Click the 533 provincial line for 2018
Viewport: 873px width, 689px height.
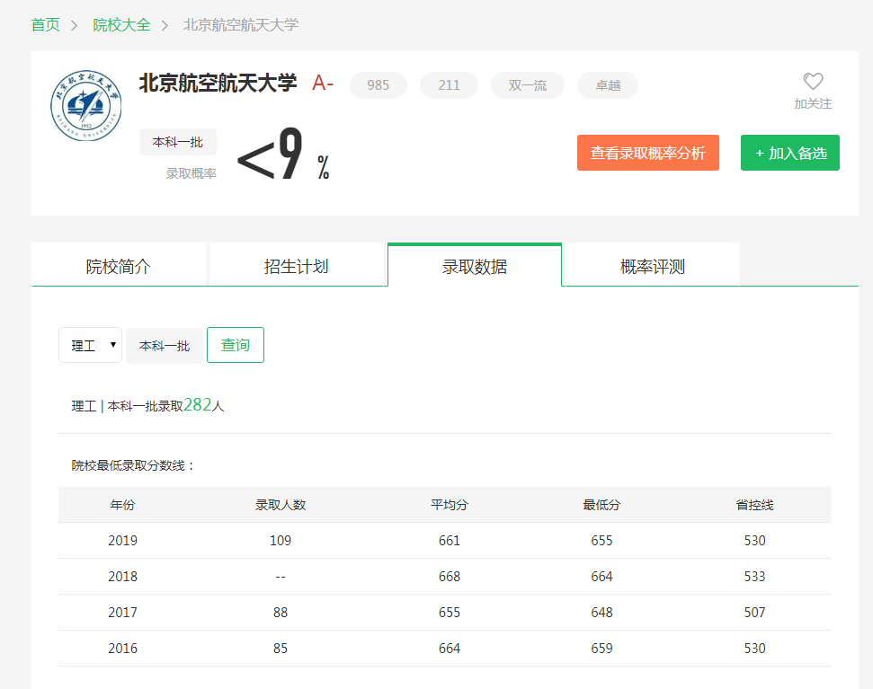pos(755,577)
